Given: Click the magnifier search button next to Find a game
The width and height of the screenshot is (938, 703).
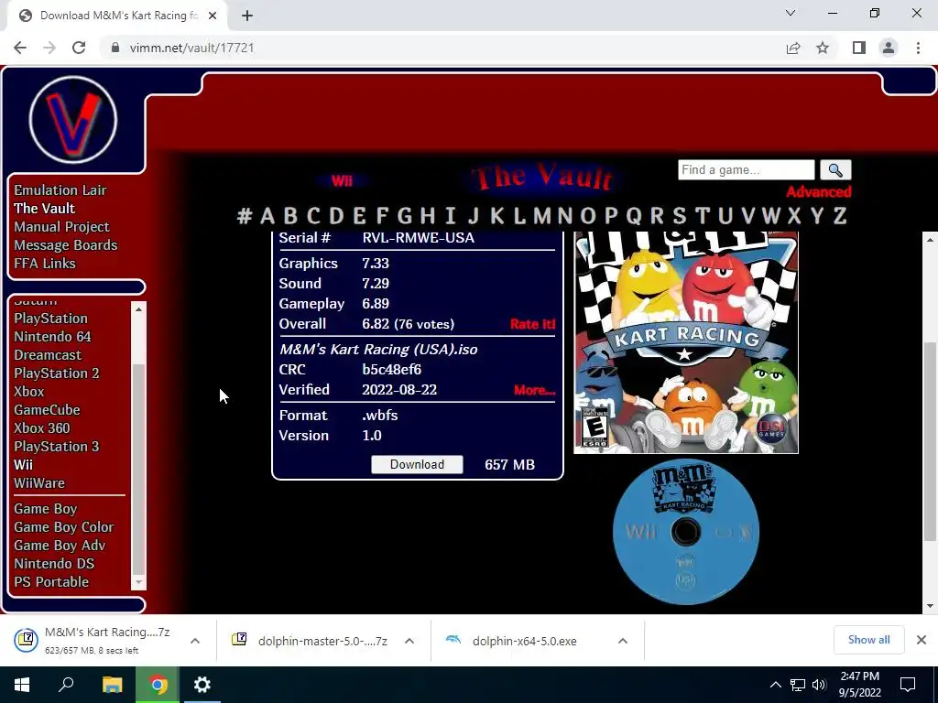Looking at the screenshot, I should point(835,170).
